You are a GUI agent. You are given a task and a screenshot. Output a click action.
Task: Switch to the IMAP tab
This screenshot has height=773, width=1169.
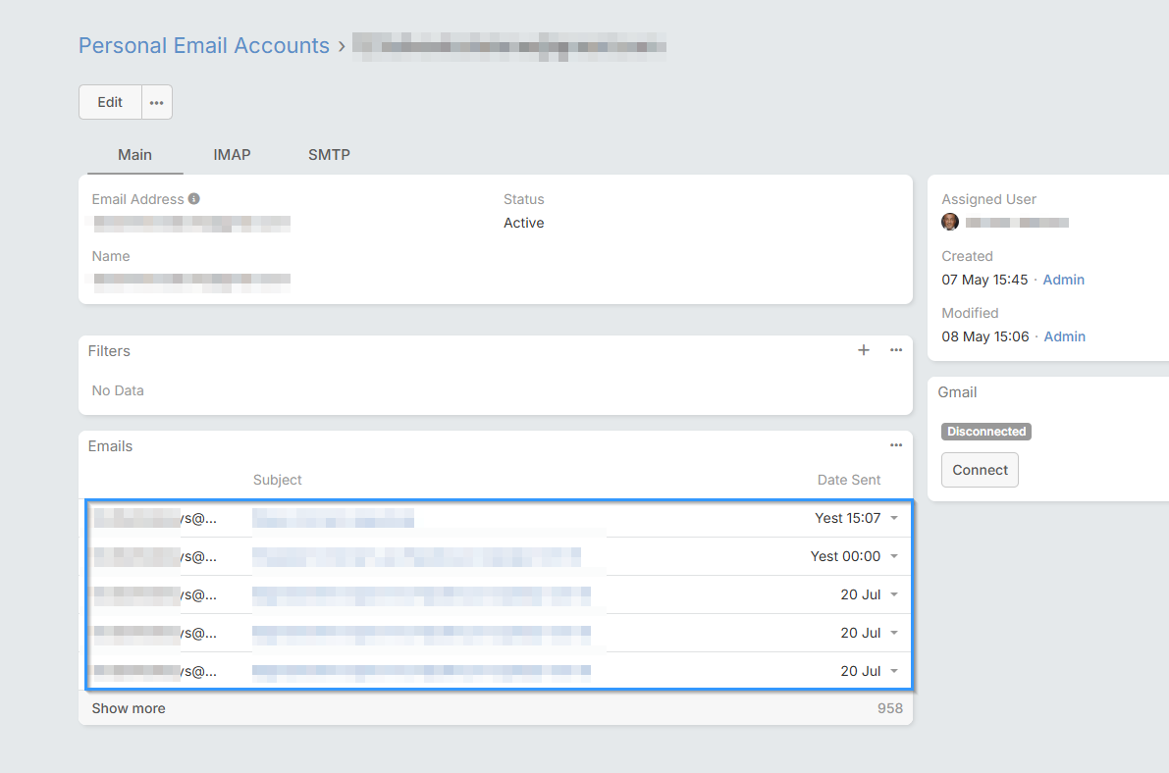[x=232, y=155]
